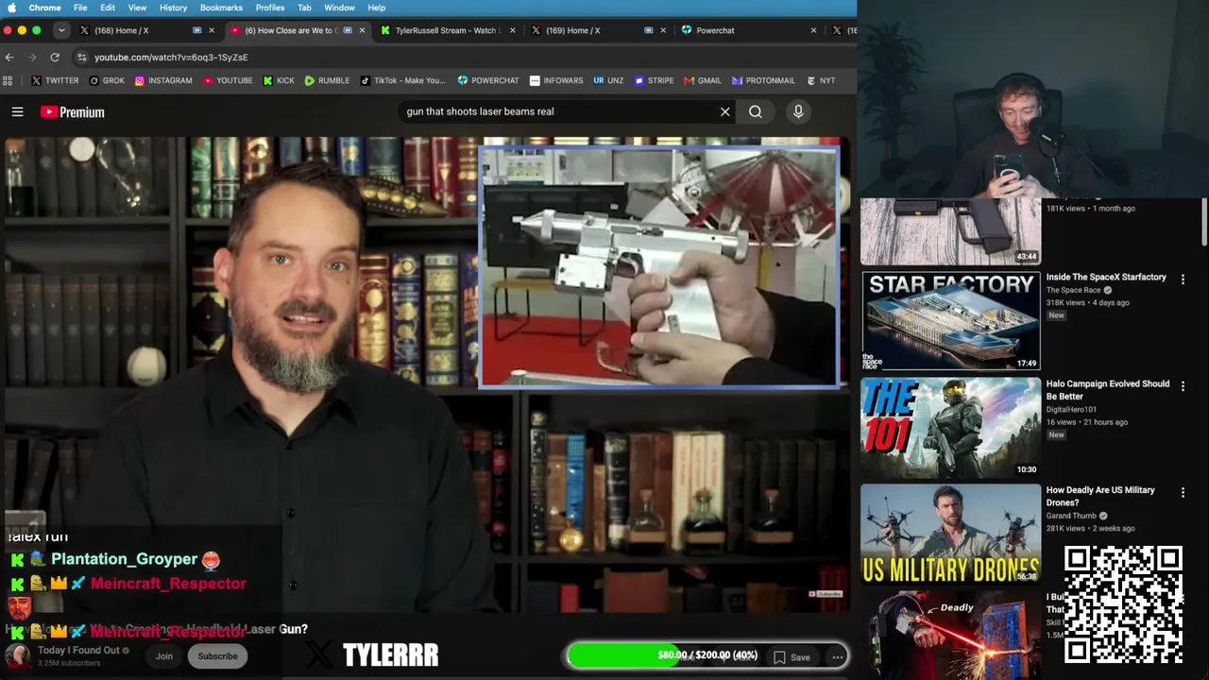Open the Chrome application menu
The height and width of the screenshot is (680, 1209).
(x=45, y=8)
